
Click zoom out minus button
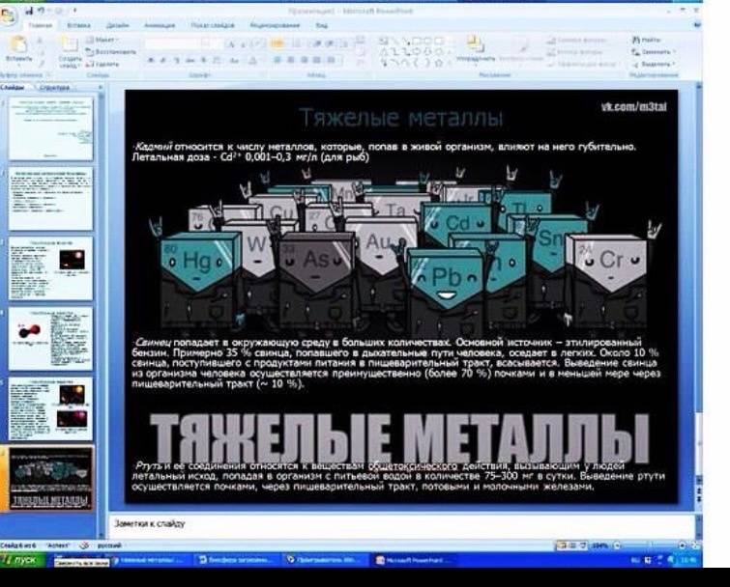pyautogui.click(x=617, y=545)
